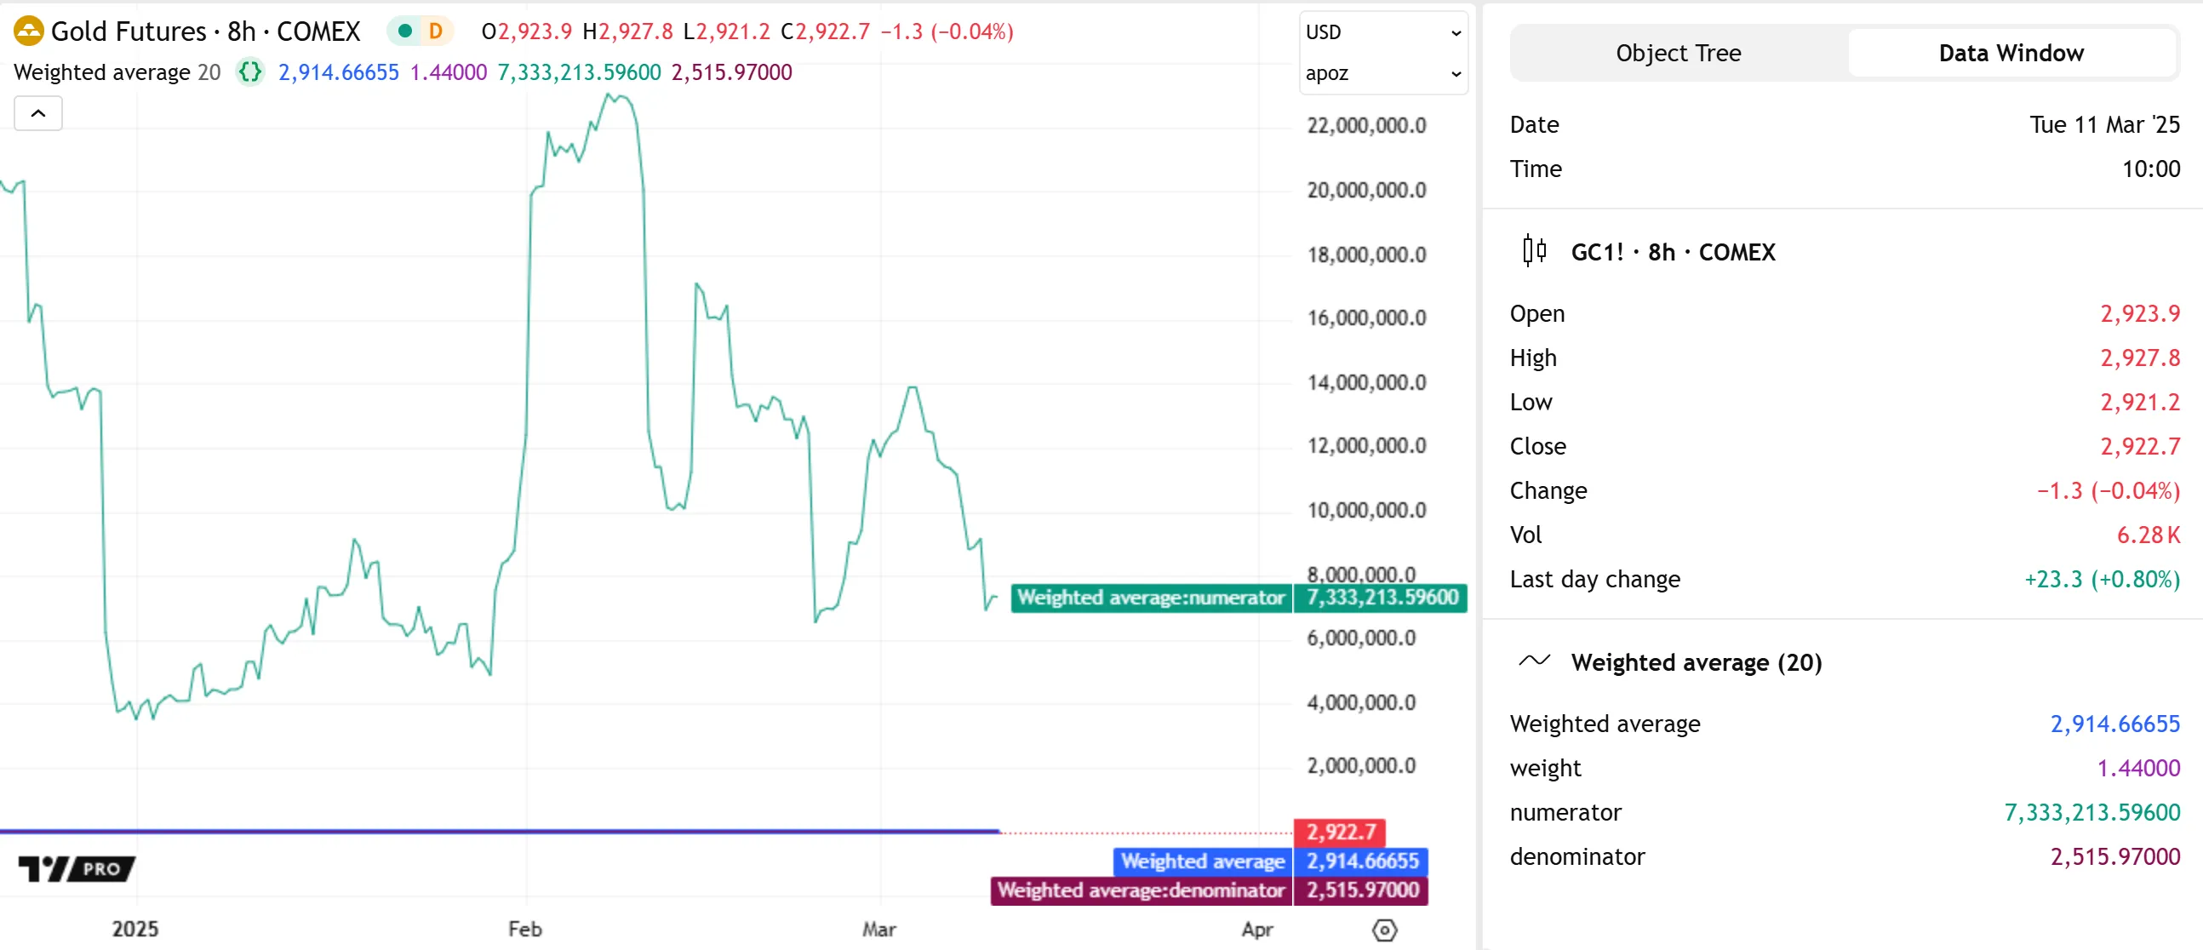Click the candlestick icon beside GC1!

pos(1534,251)
